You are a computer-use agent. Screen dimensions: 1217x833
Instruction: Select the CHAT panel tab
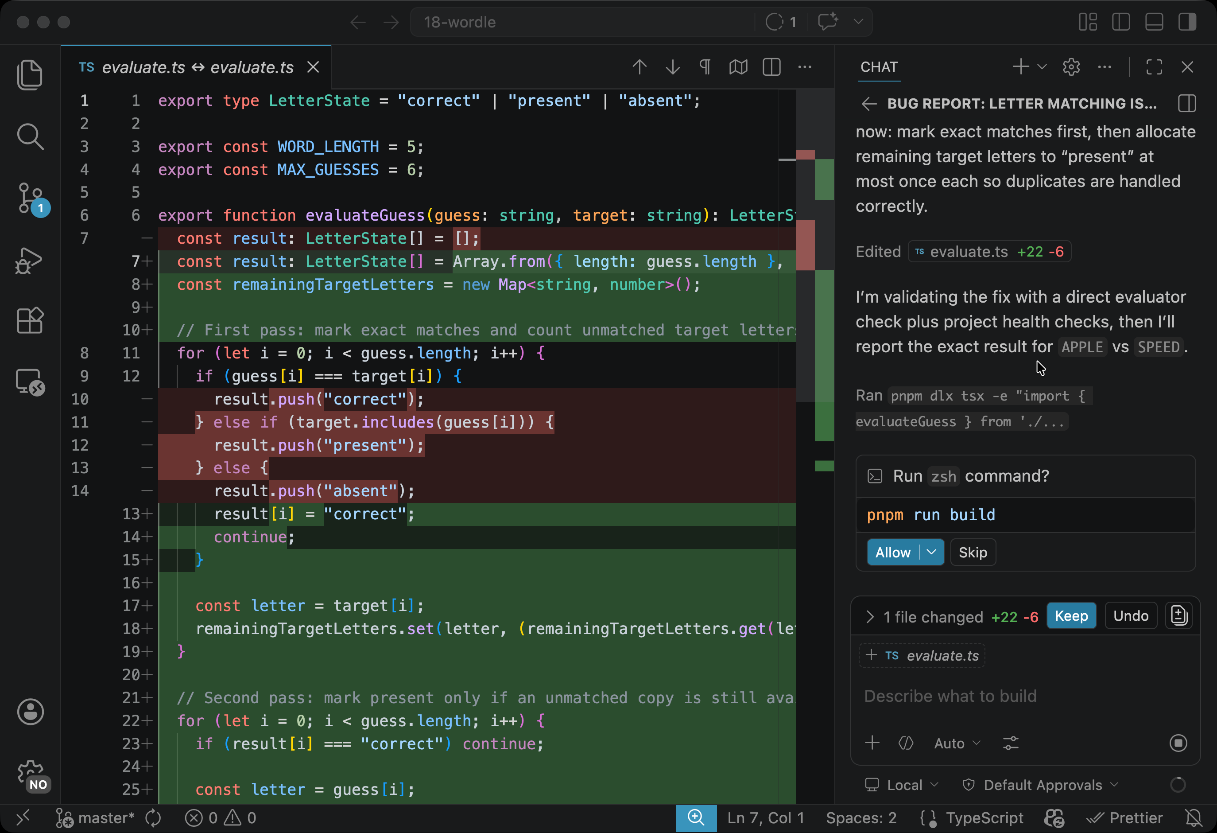(x=879, y=67)
